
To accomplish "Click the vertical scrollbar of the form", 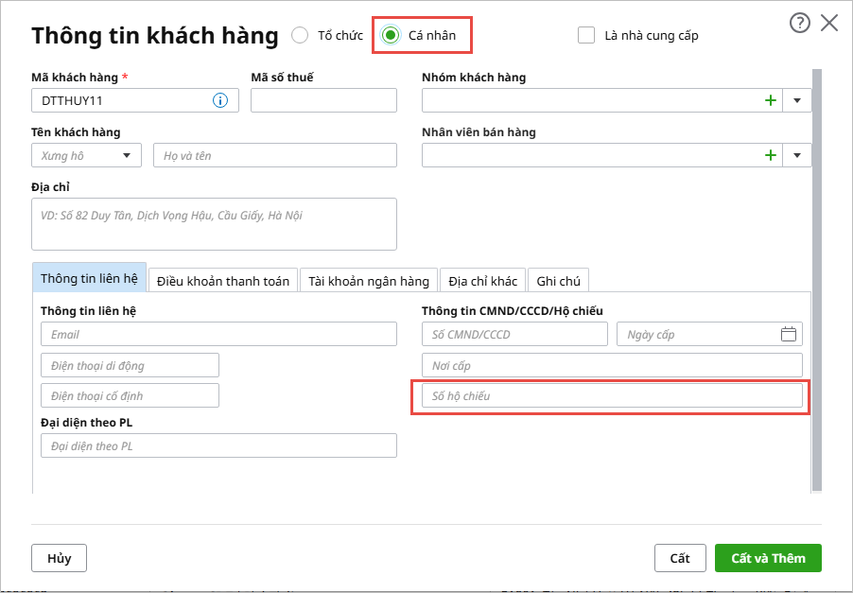I will click(816, 280).
